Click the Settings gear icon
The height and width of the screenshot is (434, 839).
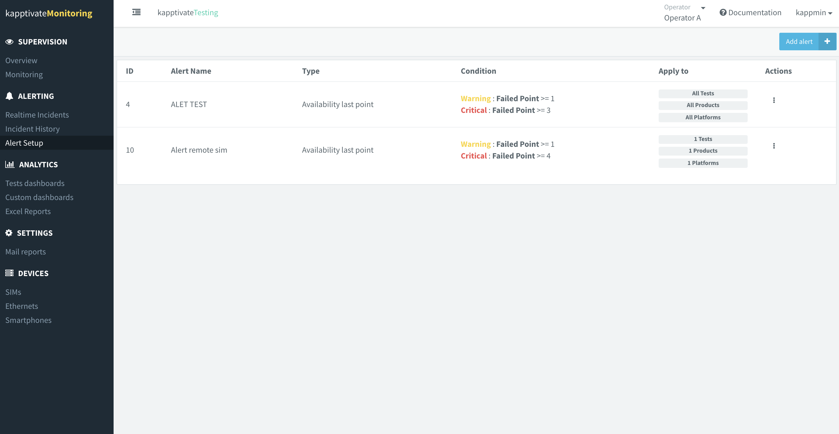coord(9,233)
